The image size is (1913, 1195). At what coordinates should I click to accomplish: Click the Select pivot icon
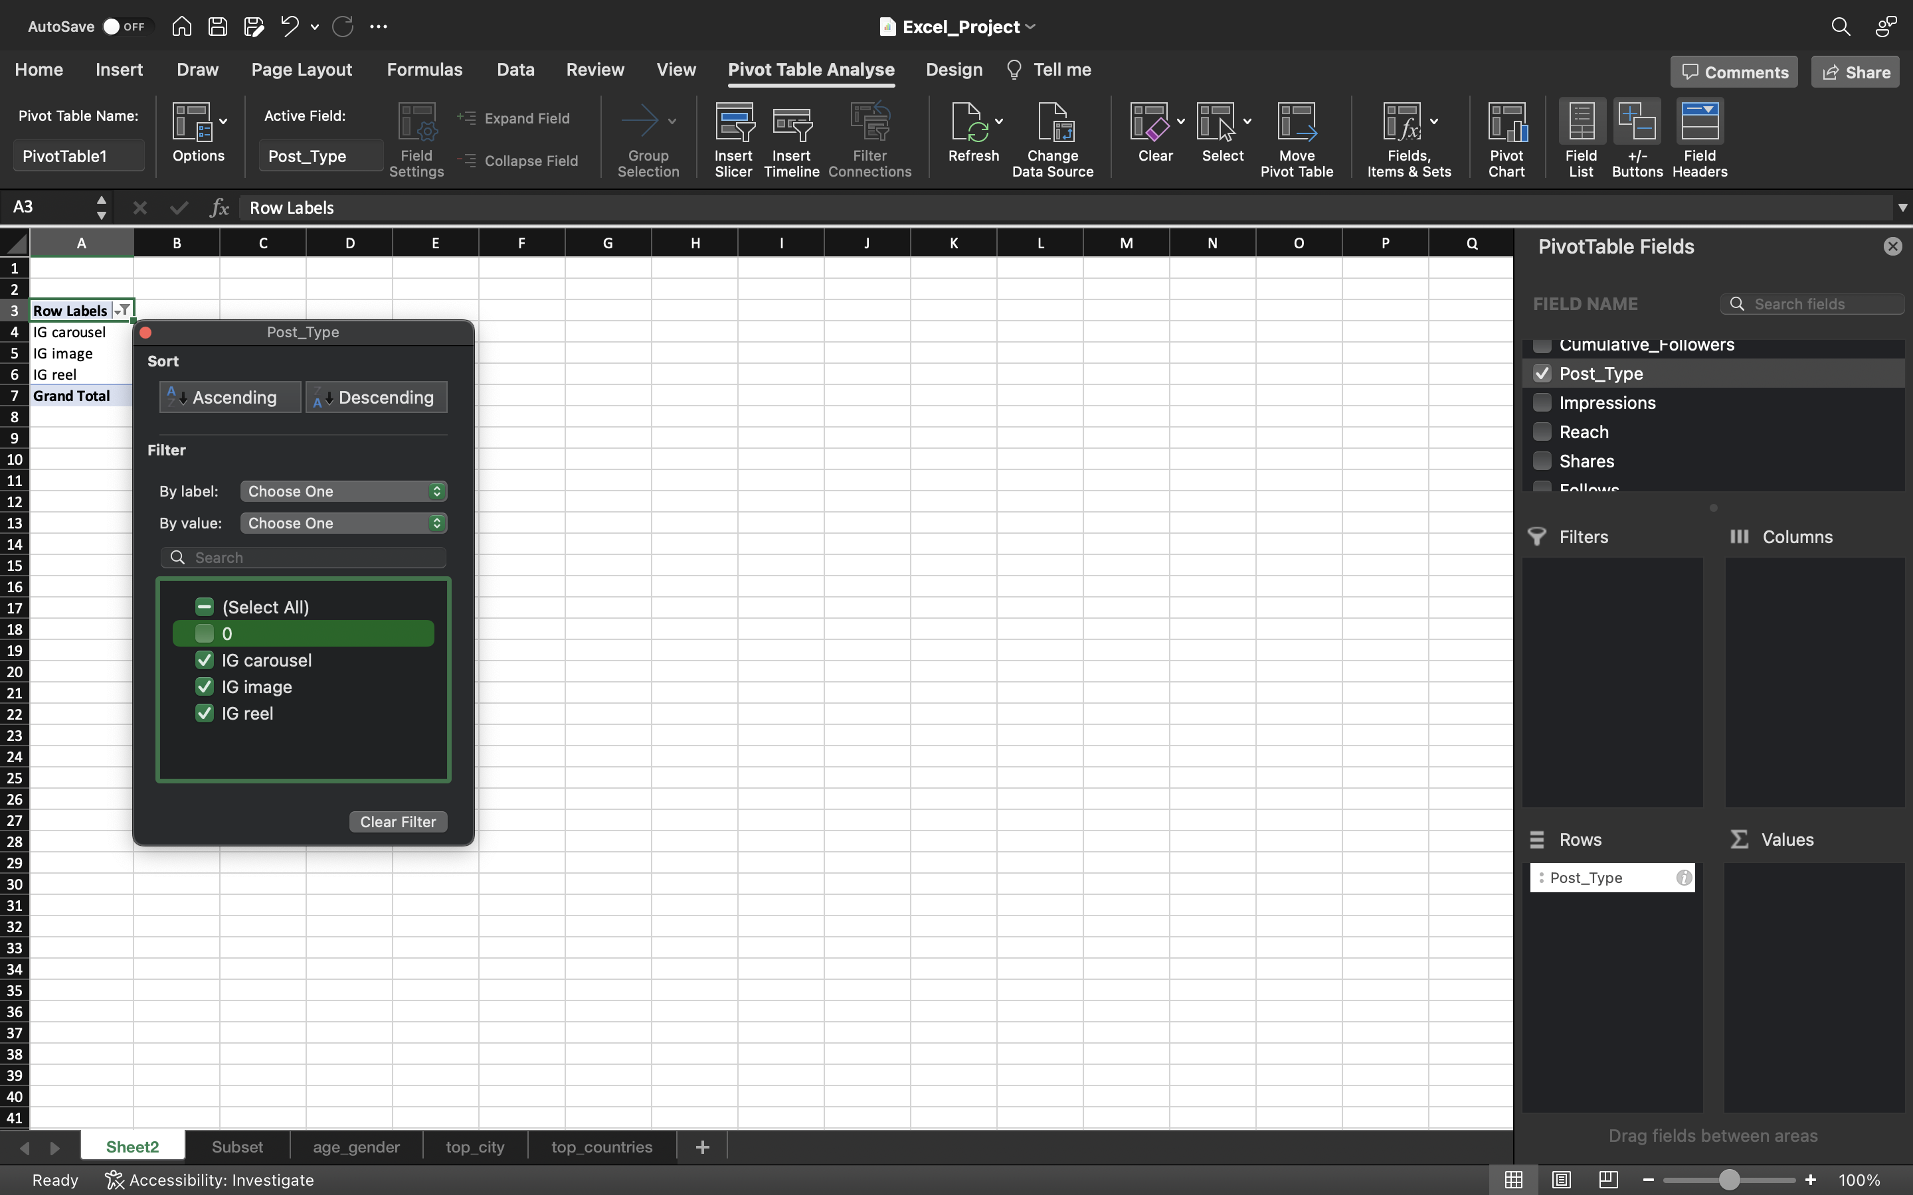pos(1217,121)
